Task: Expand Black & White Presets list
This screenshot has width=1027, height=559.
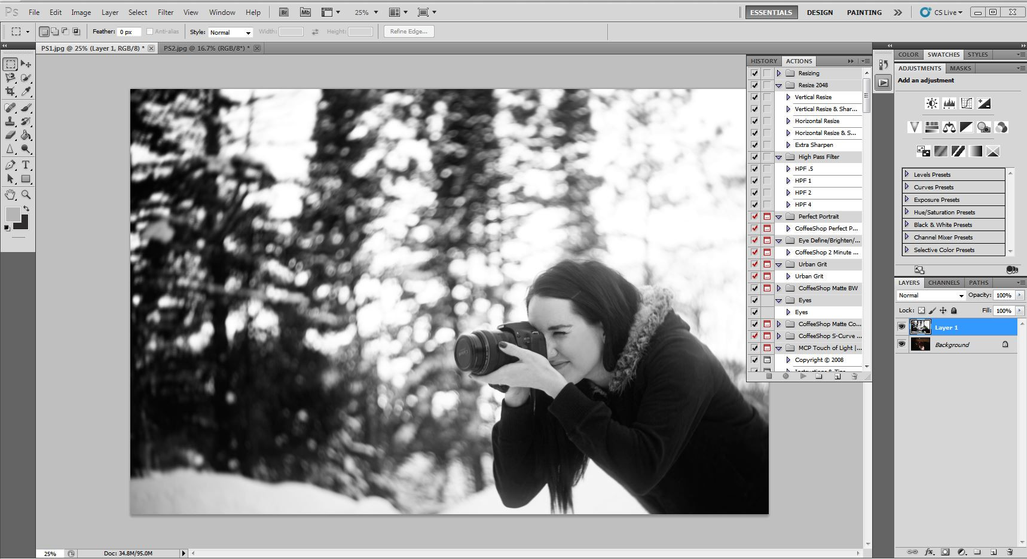Action: pyautogui.click(x=907, y=225)
